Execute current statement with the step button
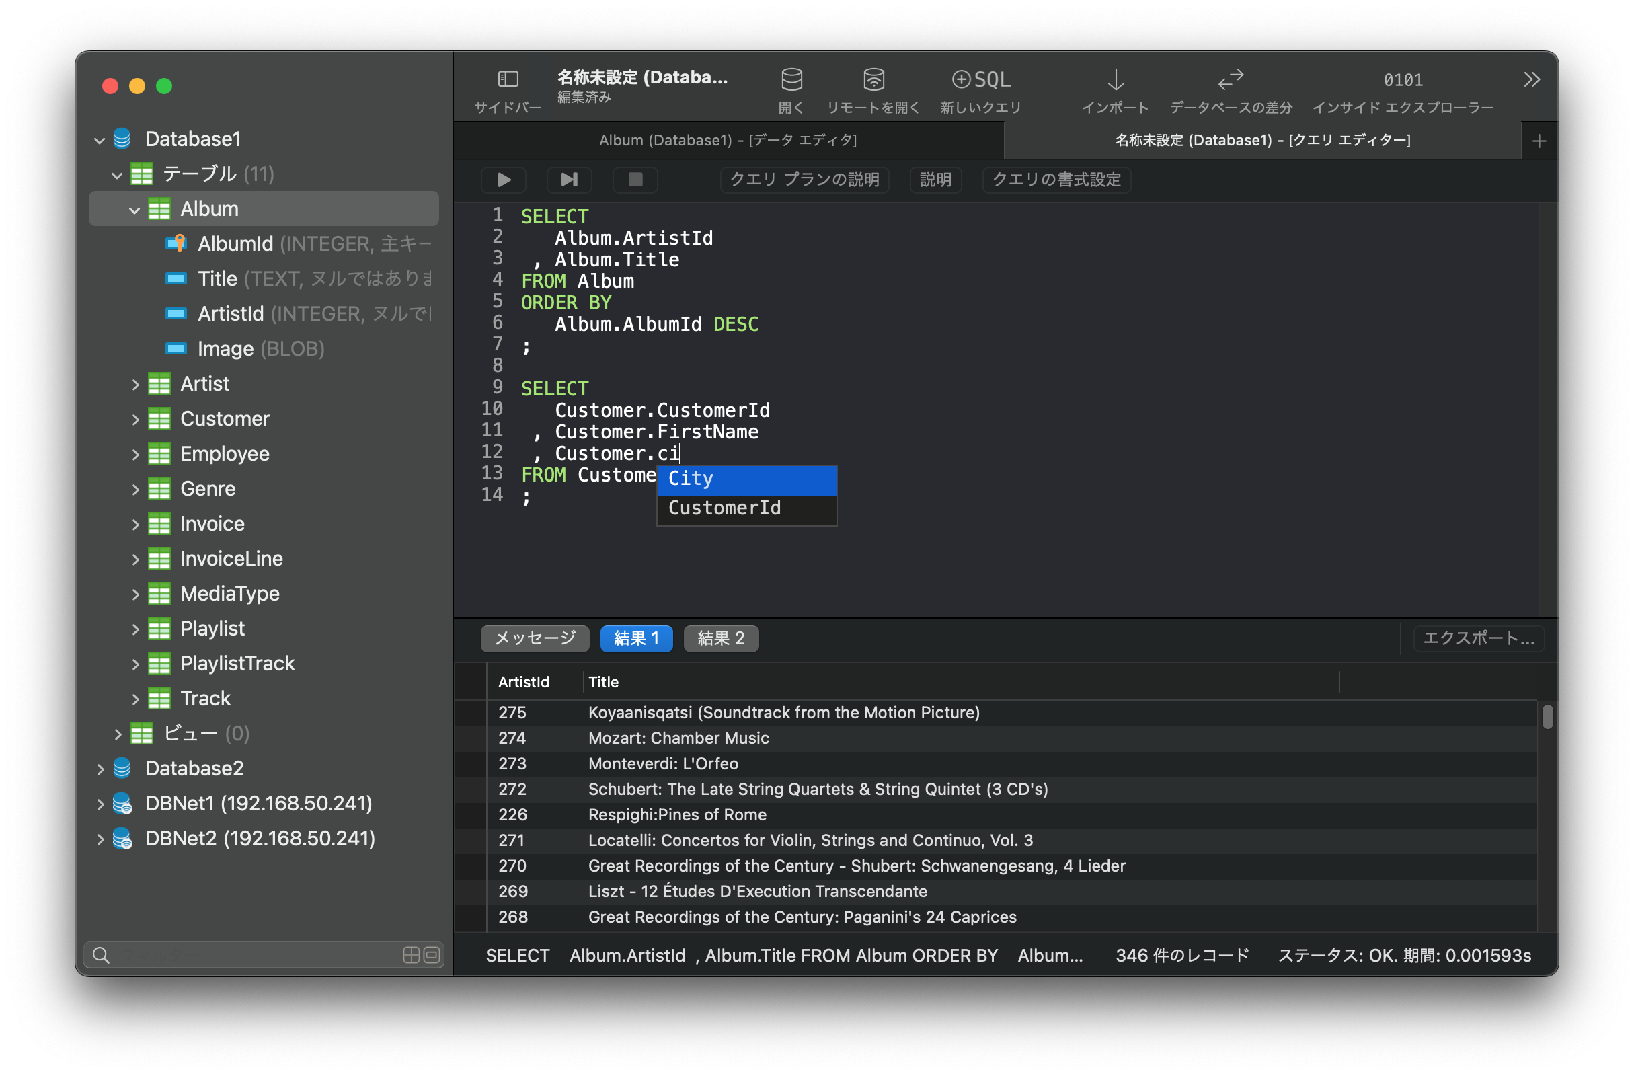This screenshot has width=1634, height=1076. coord(569,179)
